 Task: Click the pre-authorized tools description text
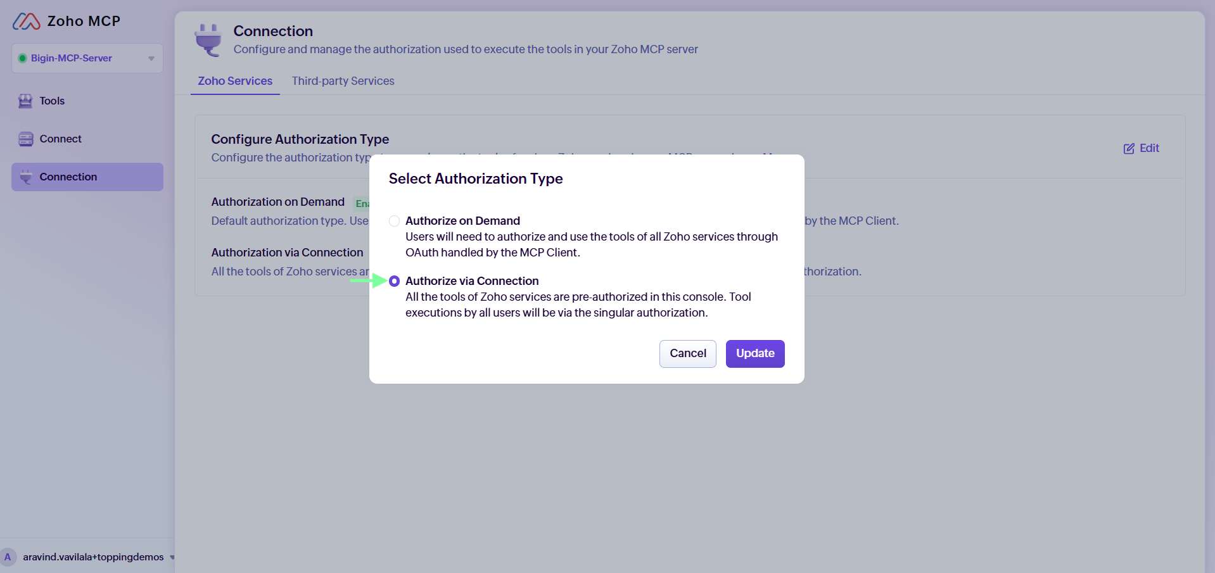578,305
